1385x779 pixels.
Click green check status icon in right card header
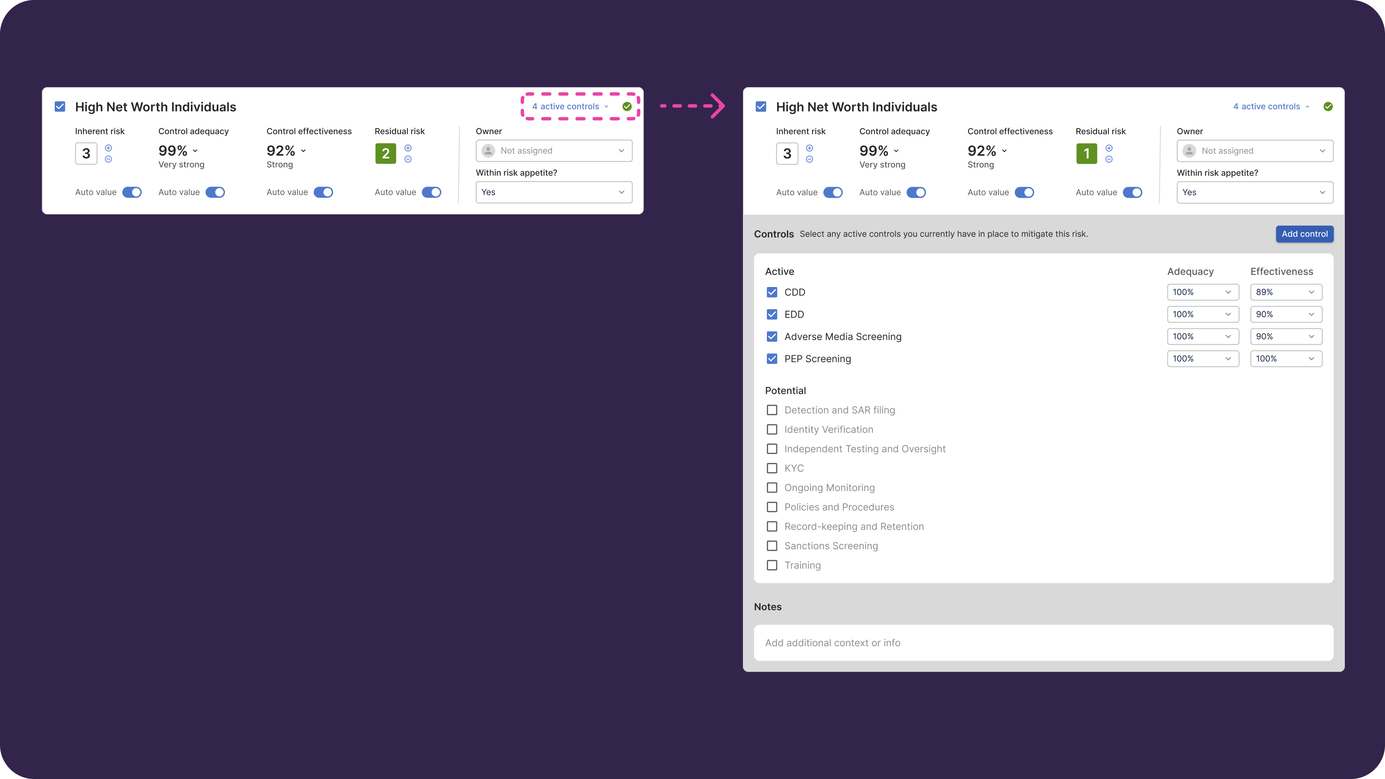coord(1328,106)
